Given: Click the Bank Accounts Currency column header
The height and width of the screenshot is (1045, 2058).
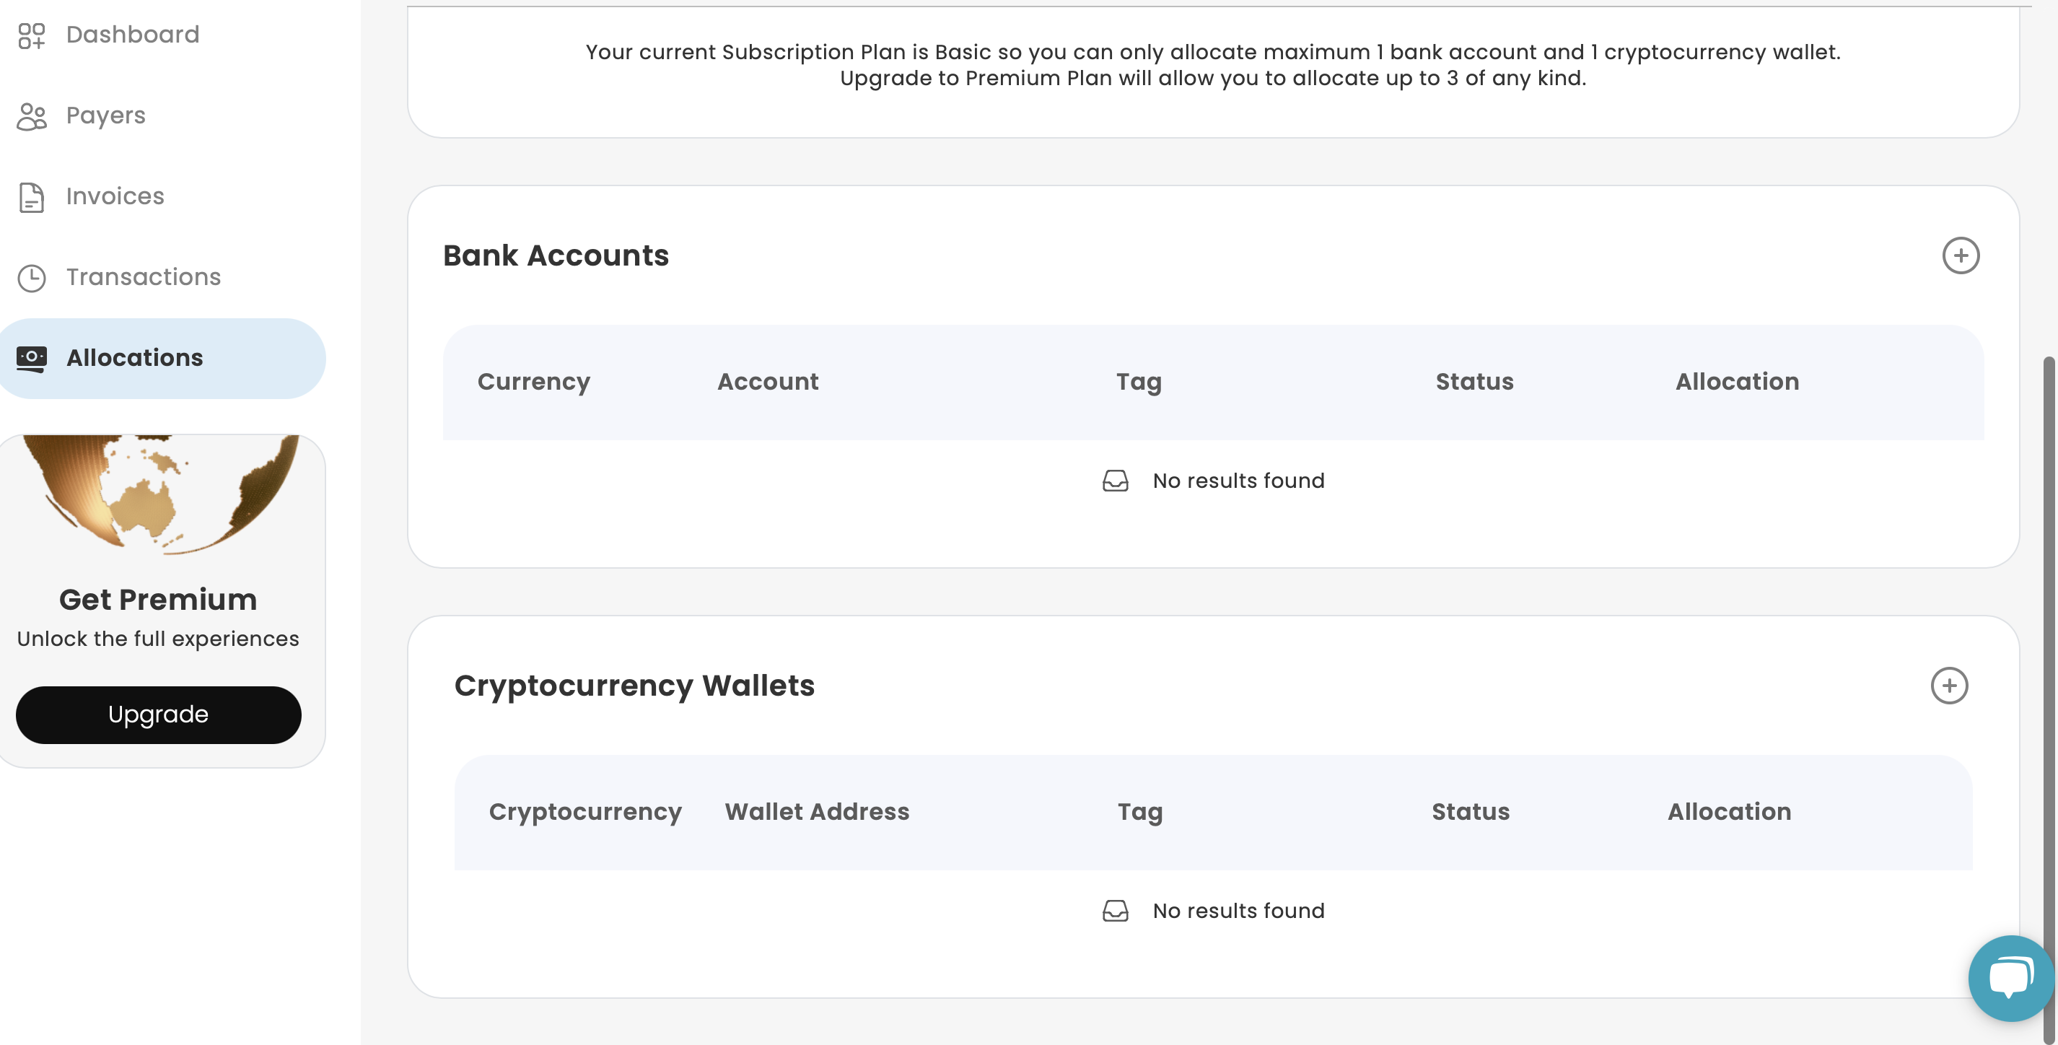Looking at the screenshot, I should pos(534,382).
